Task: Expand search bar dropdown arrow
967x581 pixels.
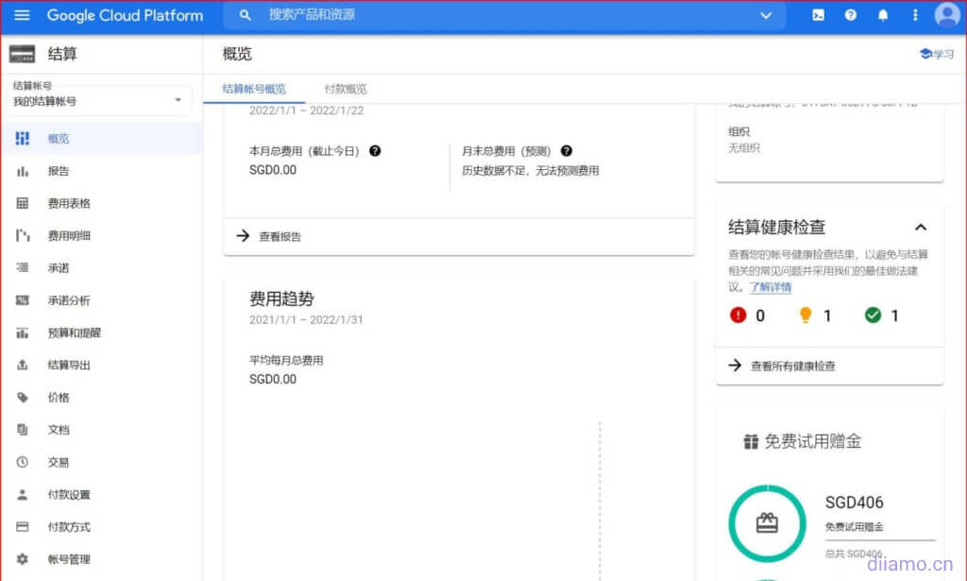Action: click(766, 15)
